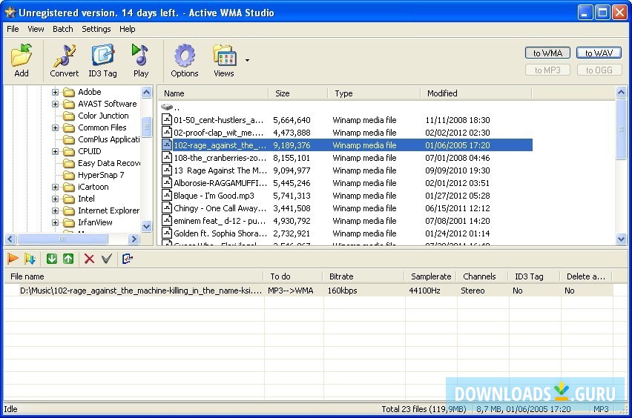Expand the Internet Explorer folder node

pos(56,210)
